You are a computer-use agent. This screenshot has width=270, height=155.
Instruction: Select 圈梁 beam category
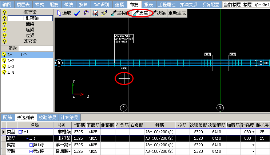point(30,24)
